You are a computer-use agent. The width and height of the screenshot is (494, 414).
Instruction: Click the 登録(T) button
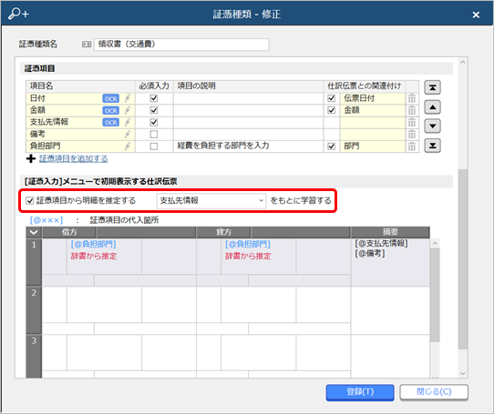click(x=360, y=392)
